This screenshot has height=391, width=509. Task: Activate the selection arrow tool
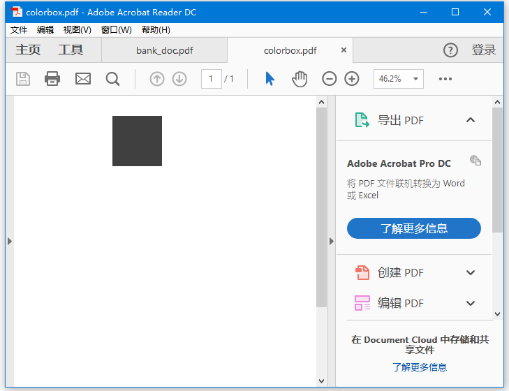click(x=270, y=79)
